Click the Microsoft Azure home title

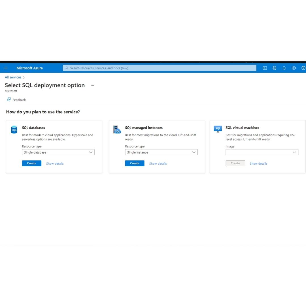click(x=29, y=68)
